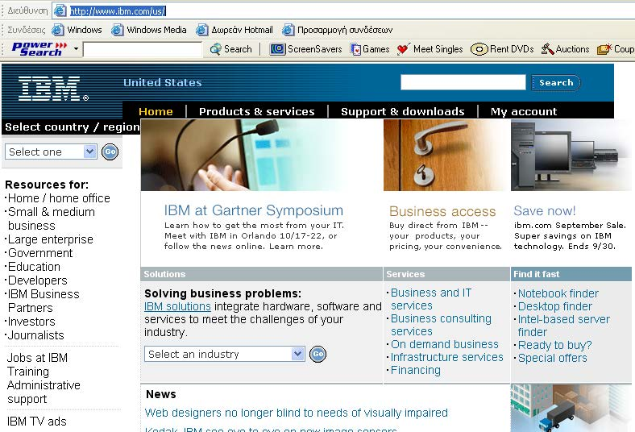635x432 pixels.
Task: Open Developers resources link
Action: 38,280
